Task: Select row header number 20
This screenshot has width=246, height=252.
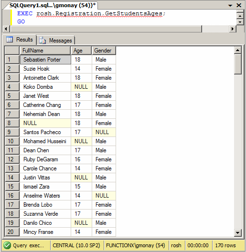Action: (x=12, y=232)
